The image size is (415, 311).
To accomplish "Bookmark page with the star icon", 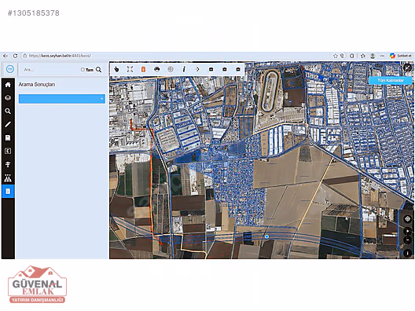I will pos(336,56).
